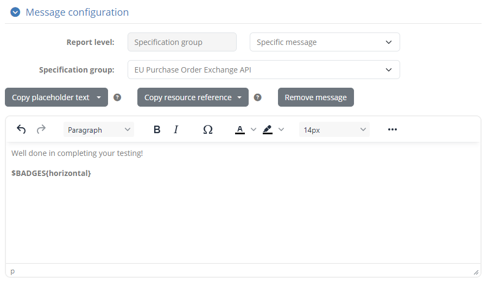
Task: Toggle bold formatting
Action: click(157, 129)
